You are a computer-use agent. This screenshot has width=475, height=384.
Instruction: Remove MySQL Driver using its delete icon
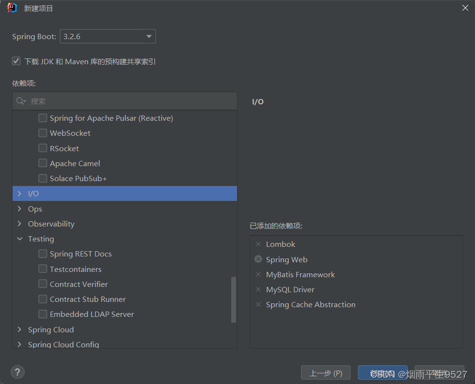pos(258,289)
